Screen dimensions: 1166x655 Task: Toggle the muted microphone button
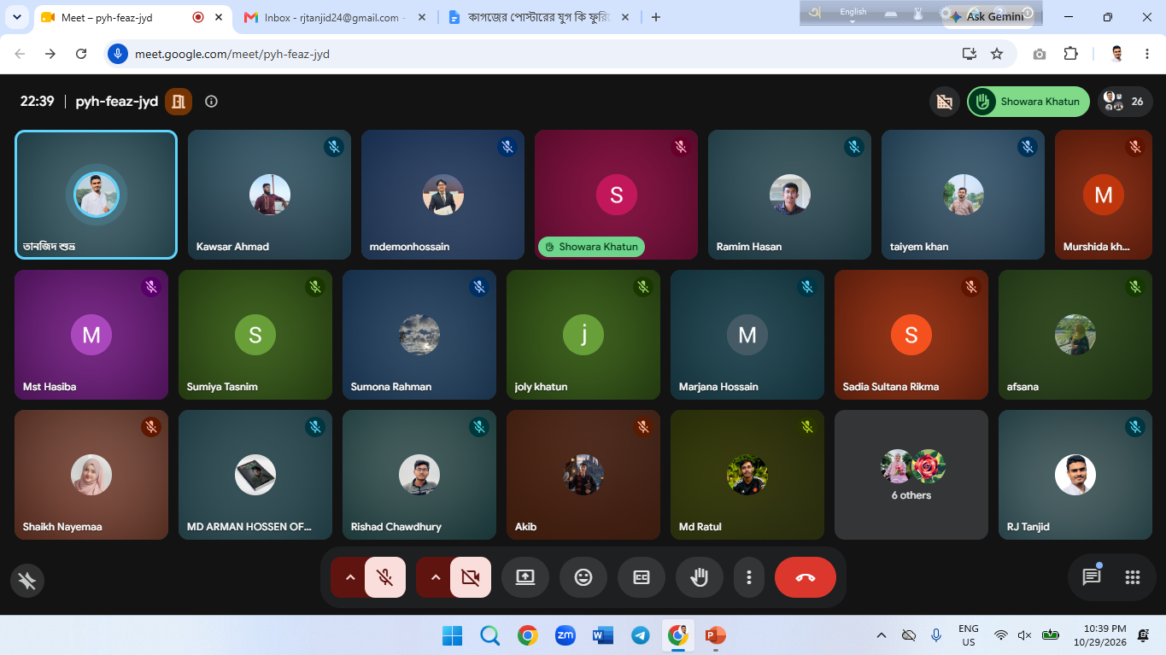pyautogui.click(x=385, y=577)
